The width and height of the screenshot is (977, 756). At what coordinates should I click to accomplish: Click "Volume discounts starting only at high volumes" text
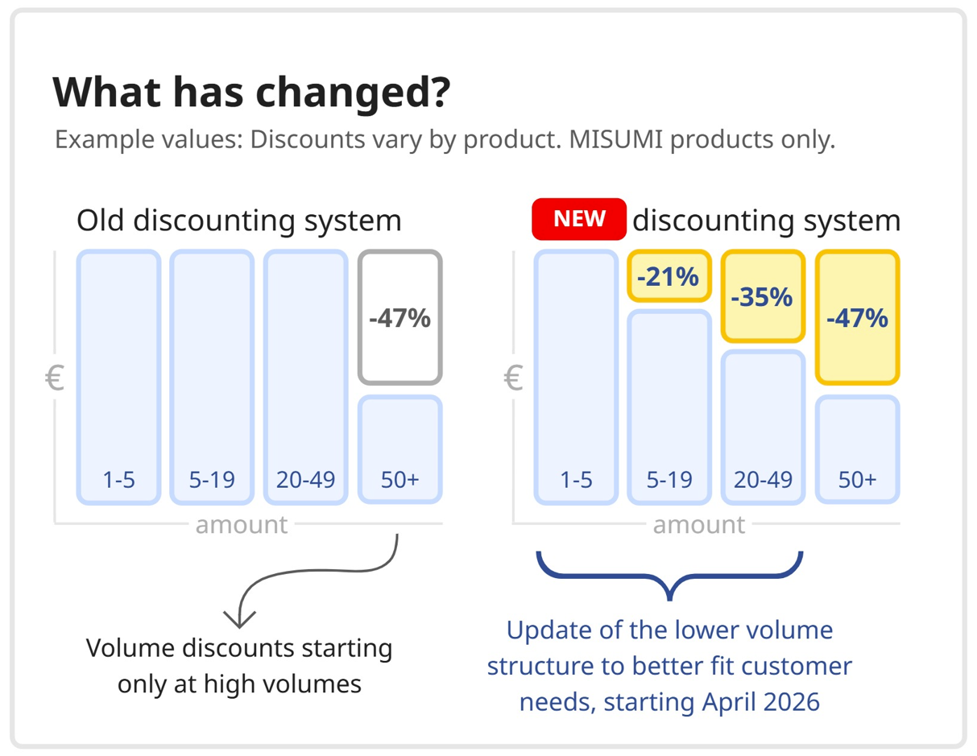click(239, 666)
